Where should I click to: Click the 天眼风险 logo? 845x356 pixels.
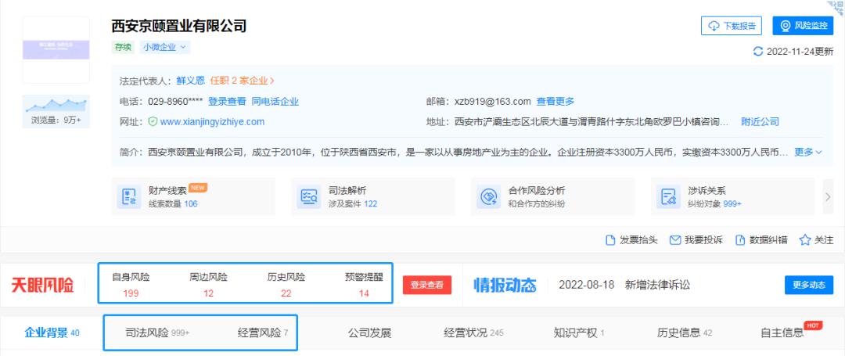click(42, 285)
